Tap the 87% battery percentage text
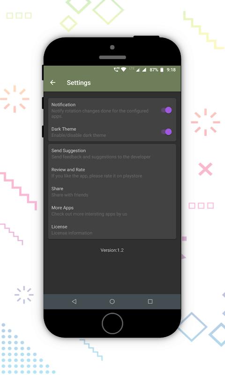Image resolution: width=225 pixels, height=375 pixels. pyautogui.click(x=154, y=69)
